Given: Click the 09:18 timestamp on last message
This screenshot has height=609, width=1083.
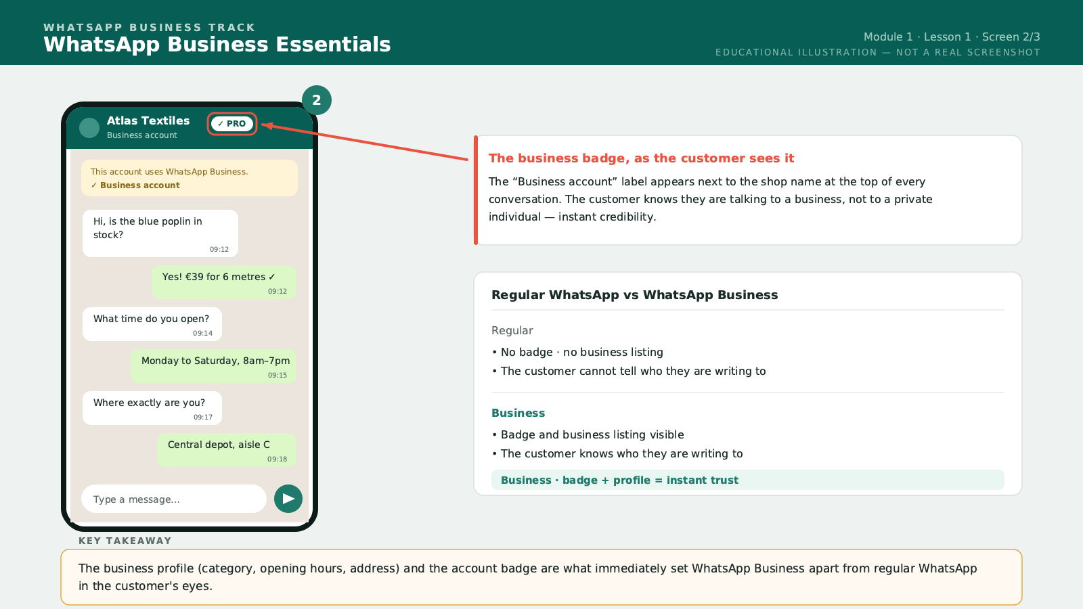Looking at the screenshot, I should 277,459.
